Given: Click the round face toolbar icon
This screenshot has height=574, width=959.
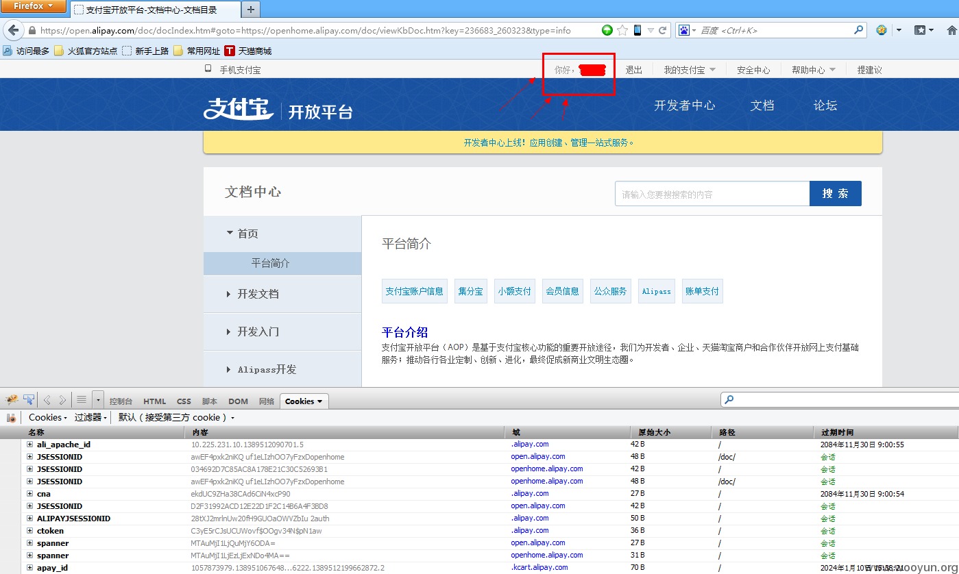Looking at the screenshot, I should [882, 30].
